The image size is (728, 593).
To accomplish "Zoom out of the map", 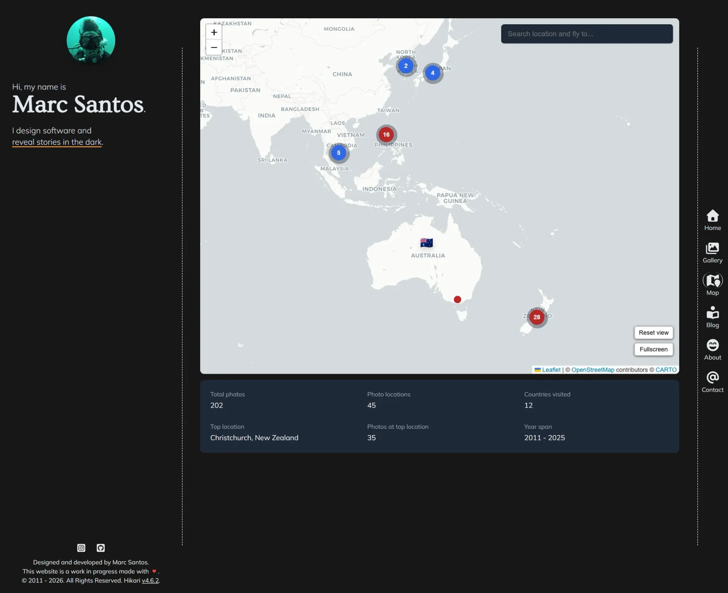I will 214,47.
